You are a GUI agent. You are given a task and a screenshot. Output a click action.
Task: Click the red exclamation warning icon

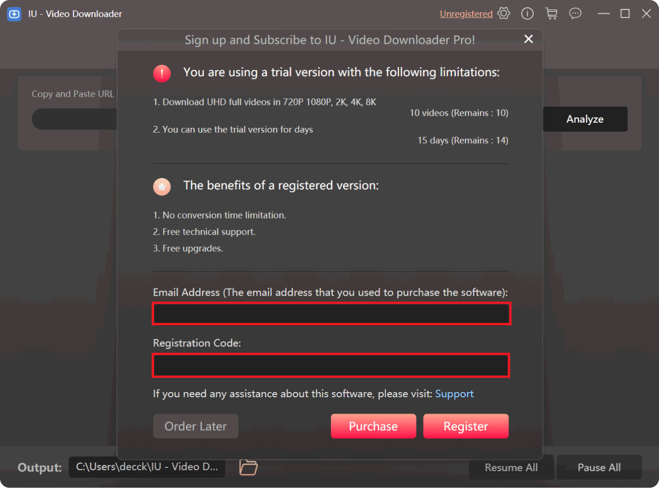[x=162, y=73]
